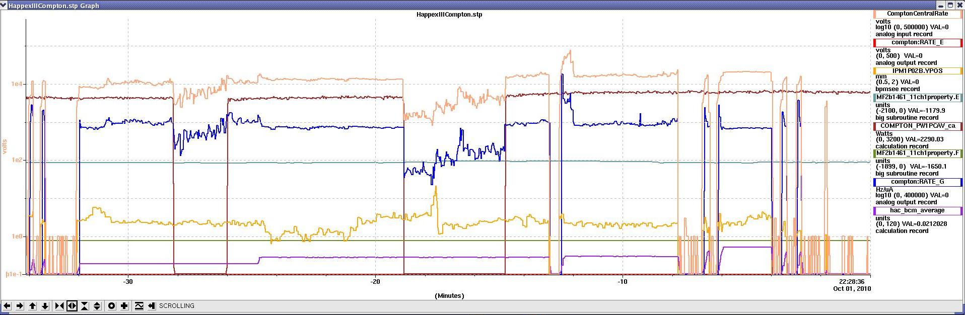Screen dimensions: 965x315
Task: Click the (-2100, 0) VAL=-1179.9 text
Action: coord(910,111)
